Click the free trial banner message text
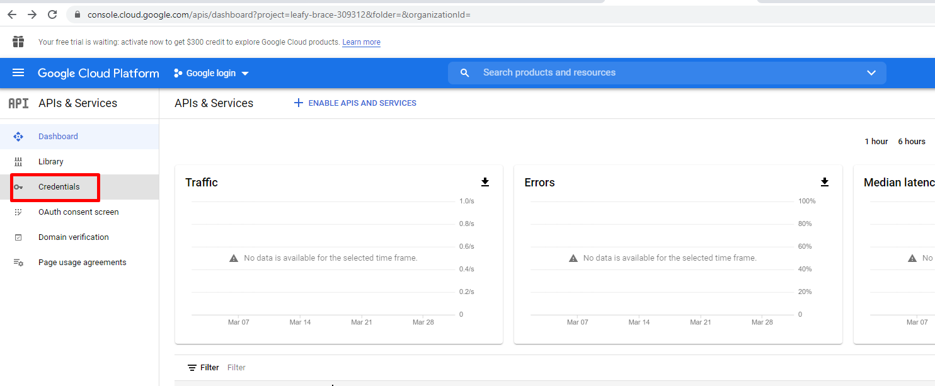935x386 pixels. point(189,42)
